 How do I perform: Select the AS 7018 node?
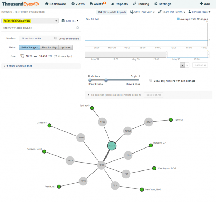coord(115,185)
